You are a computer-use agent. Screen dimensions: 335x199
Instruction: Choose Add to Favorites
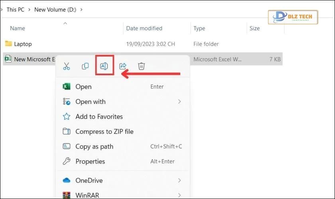tap(99, 117)
